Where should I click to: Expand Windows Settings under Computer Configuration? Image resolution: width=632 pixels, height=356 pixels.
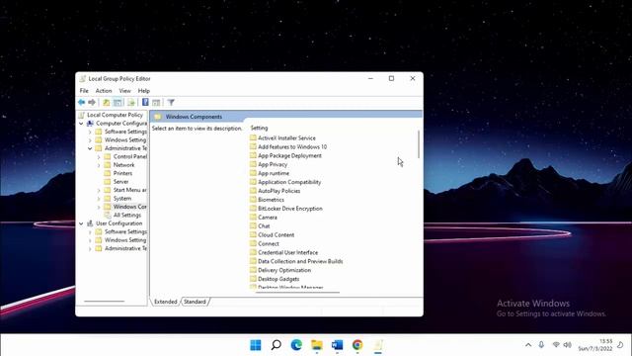pyautogui.click(x=90, y=140)
